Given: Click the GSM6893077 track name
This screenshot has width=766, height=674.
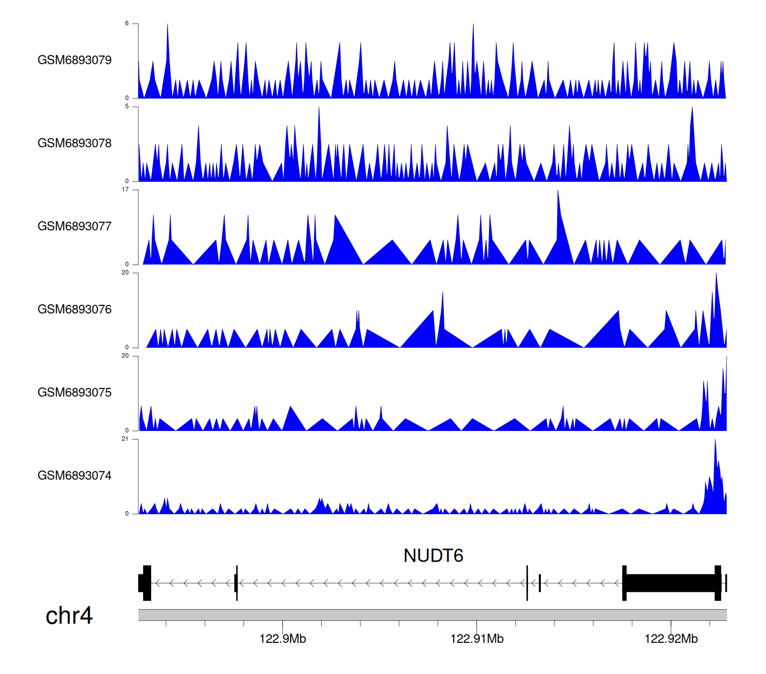Looking at the screenshot, I should pos(75,226).
